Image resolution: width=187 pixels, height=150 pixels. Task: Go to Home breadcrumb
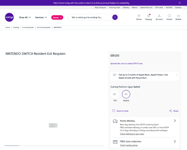7,27
